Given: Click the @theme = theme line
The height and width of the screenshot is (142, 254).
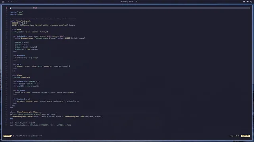Looking at the screenshot, I should pyautogui.click(x=22, y=43).
